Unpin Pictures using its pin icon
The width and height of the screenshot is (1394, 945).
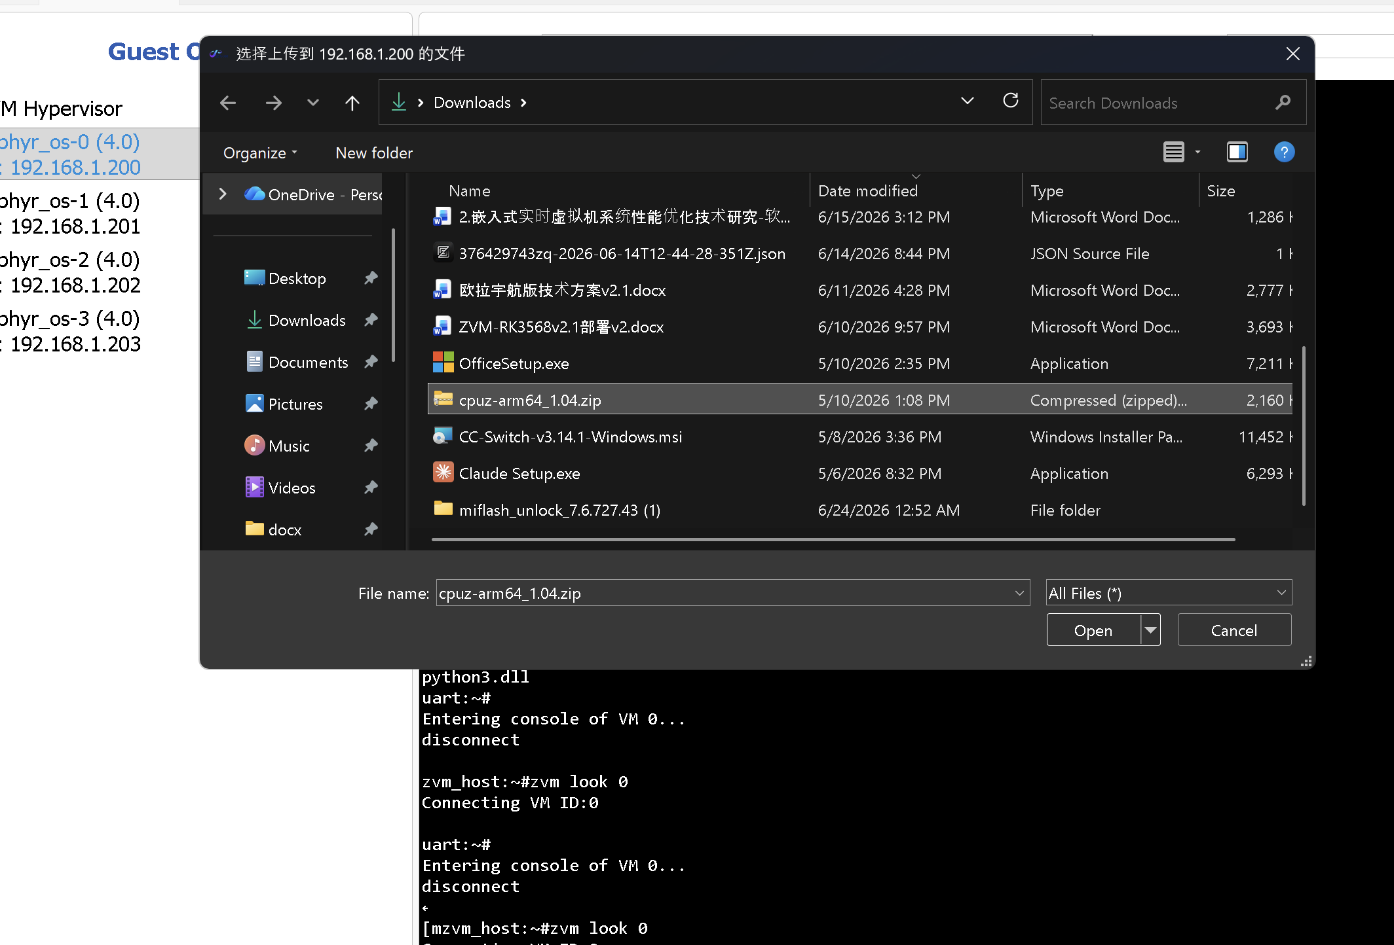[371, 404]
